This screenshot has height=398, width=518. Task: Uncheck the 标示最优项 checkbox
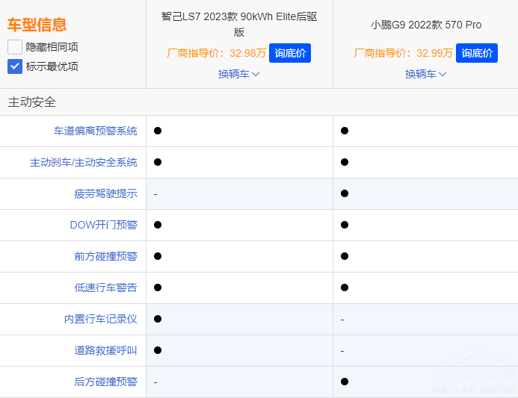pyautogui.click(x=15, y=66)
